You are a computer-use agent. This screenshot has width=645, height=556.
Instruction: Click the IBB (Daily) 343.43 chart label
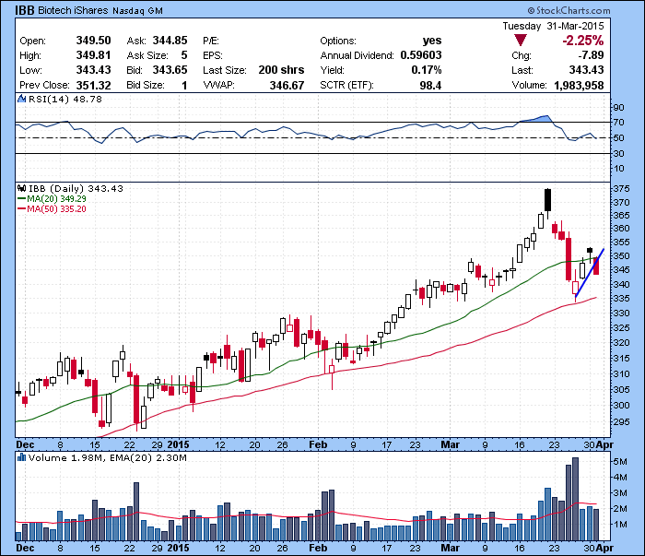coord(76,188)
